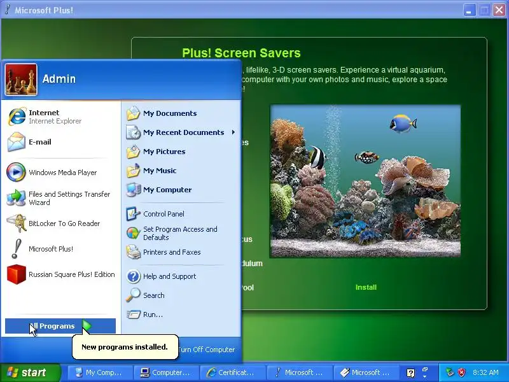Click the My Recent Documents icon
Screen dimensions: 509x382
pos(133,132)
